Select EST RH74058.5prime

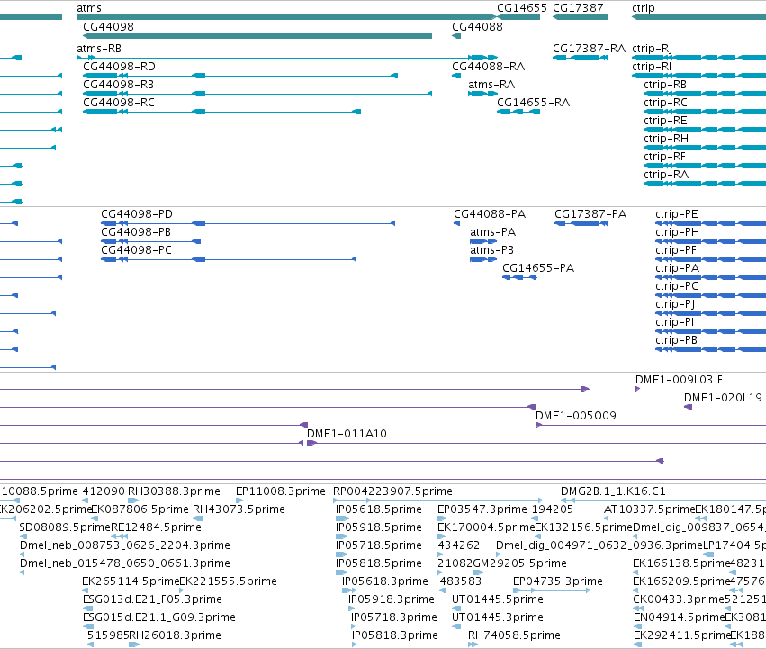(473, 645)
